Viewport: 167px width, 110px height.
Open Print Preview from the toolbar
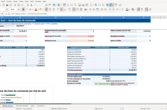click(x=11, y=5)
